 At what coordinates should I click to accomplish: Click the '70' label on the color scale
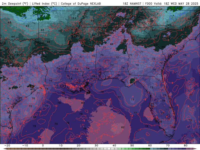[x=168, y=145]
